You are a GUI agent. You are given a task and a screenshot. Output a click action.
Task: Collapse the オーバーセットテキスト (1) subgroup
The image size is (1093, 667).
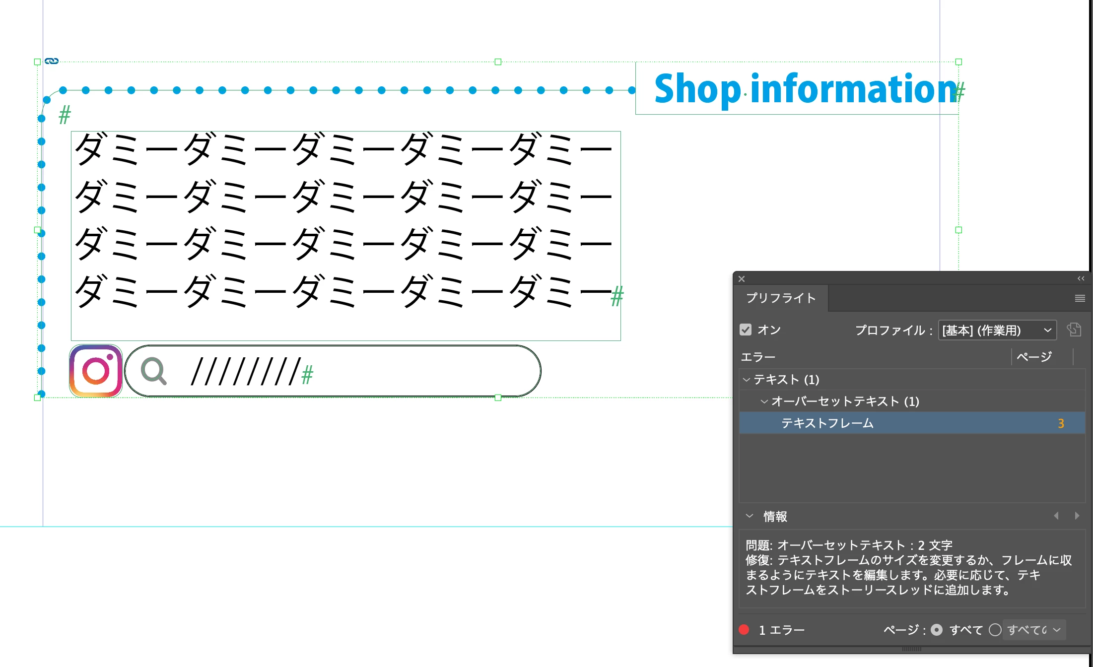click(764, 401)
